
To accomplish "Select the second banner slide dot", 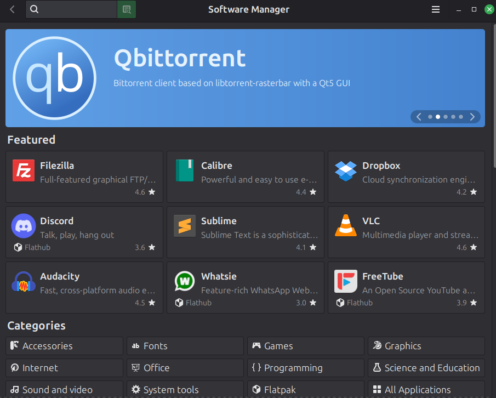I will 438,117.
